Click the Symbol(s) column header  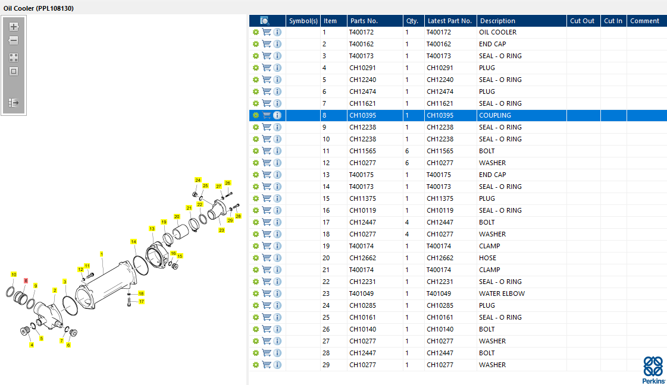(x=303, y=21)
